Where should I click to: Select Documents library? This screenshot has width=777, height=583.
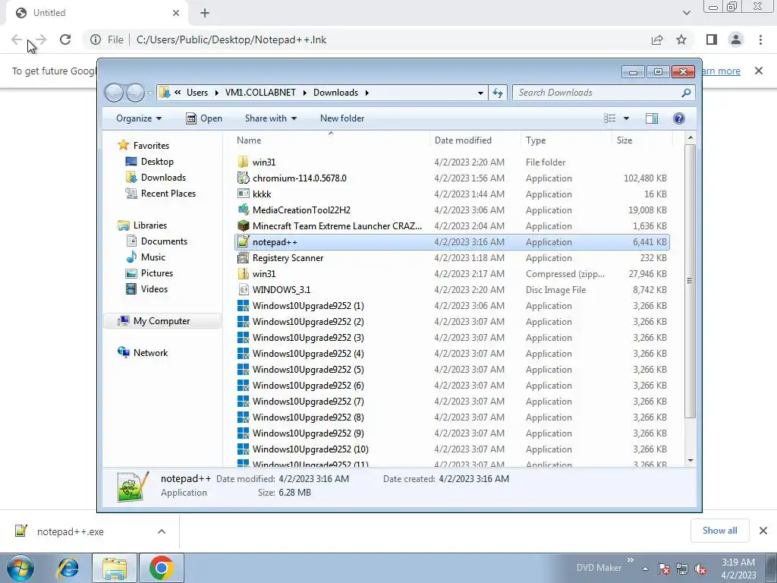pos(164,241)
